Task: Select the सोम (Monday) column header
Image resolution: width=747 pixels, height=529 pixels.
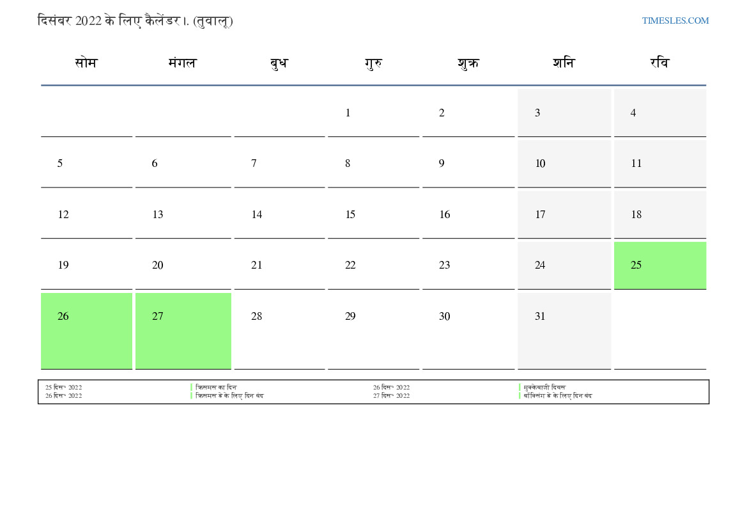Action: coord(86,63)
